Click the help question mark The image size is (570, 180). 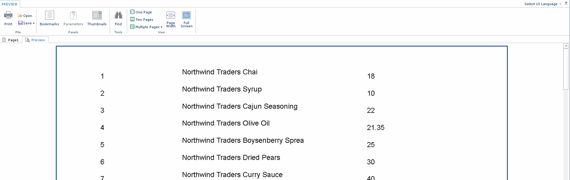(x=566, y=3)
